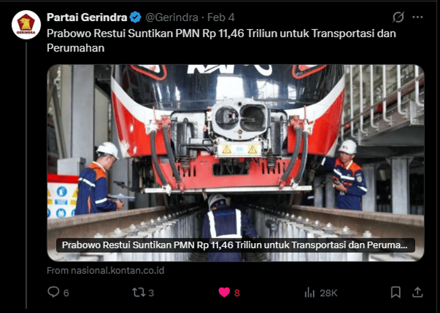Viewport: 440px width, 313px height.
Task: Open the Grok explain-post icon
Action: point(398,17)
